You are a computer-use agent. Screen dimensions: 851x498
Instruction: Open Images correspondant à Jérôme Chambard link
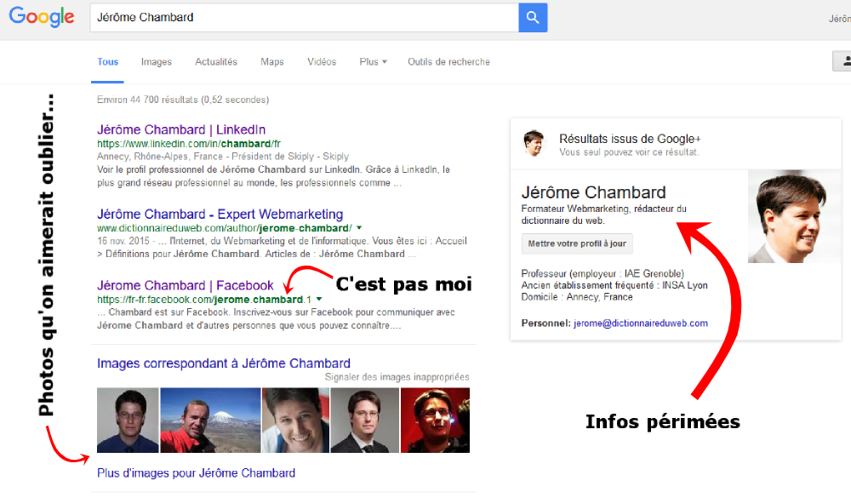pos(224,363)
